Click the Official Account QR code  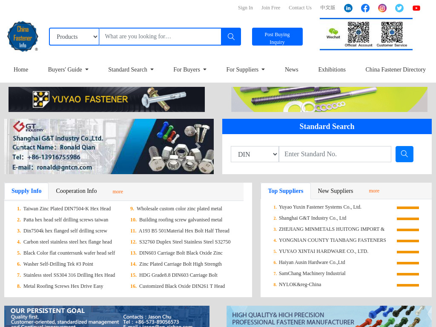(x=359, y=32)
